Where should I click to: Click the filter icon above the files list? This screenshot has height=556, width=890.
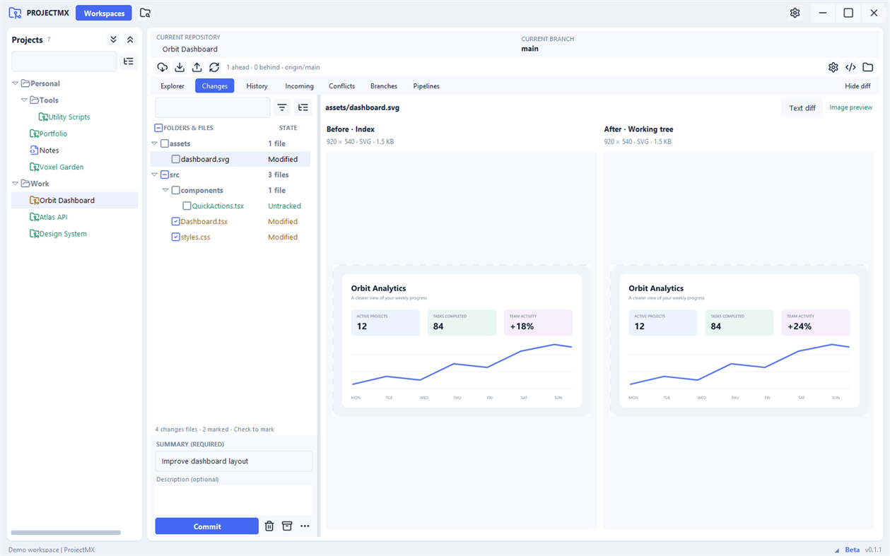tap(282, 107)
